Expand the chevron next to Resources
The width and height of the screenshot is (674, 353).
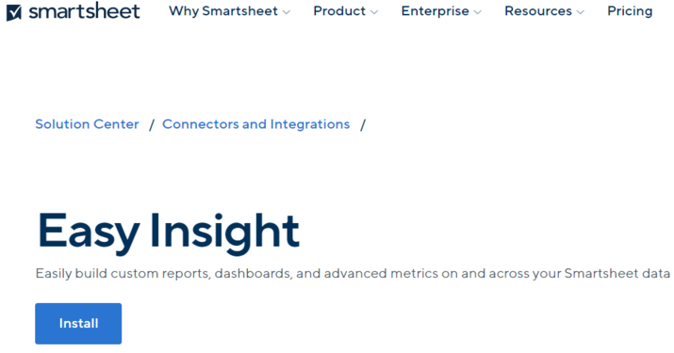click(581, 12)
